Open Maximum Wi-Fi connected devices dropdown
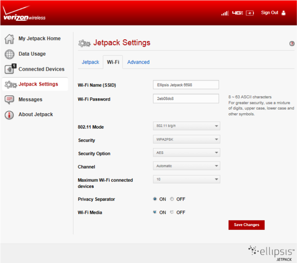This screenshot has height=263, width=297. 186,179
